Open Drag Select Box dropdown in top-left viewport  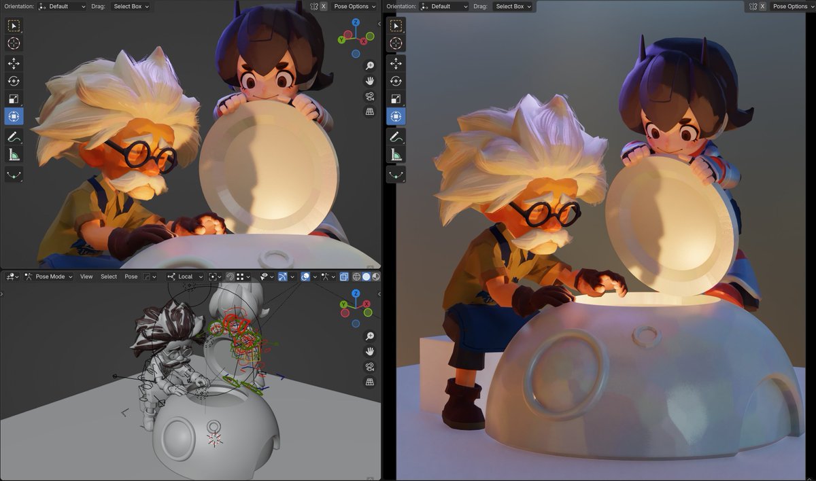[x=131, y=6]
